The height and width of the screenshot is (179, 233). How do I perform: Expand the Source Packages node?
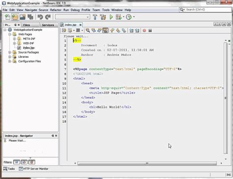point(10,52)
